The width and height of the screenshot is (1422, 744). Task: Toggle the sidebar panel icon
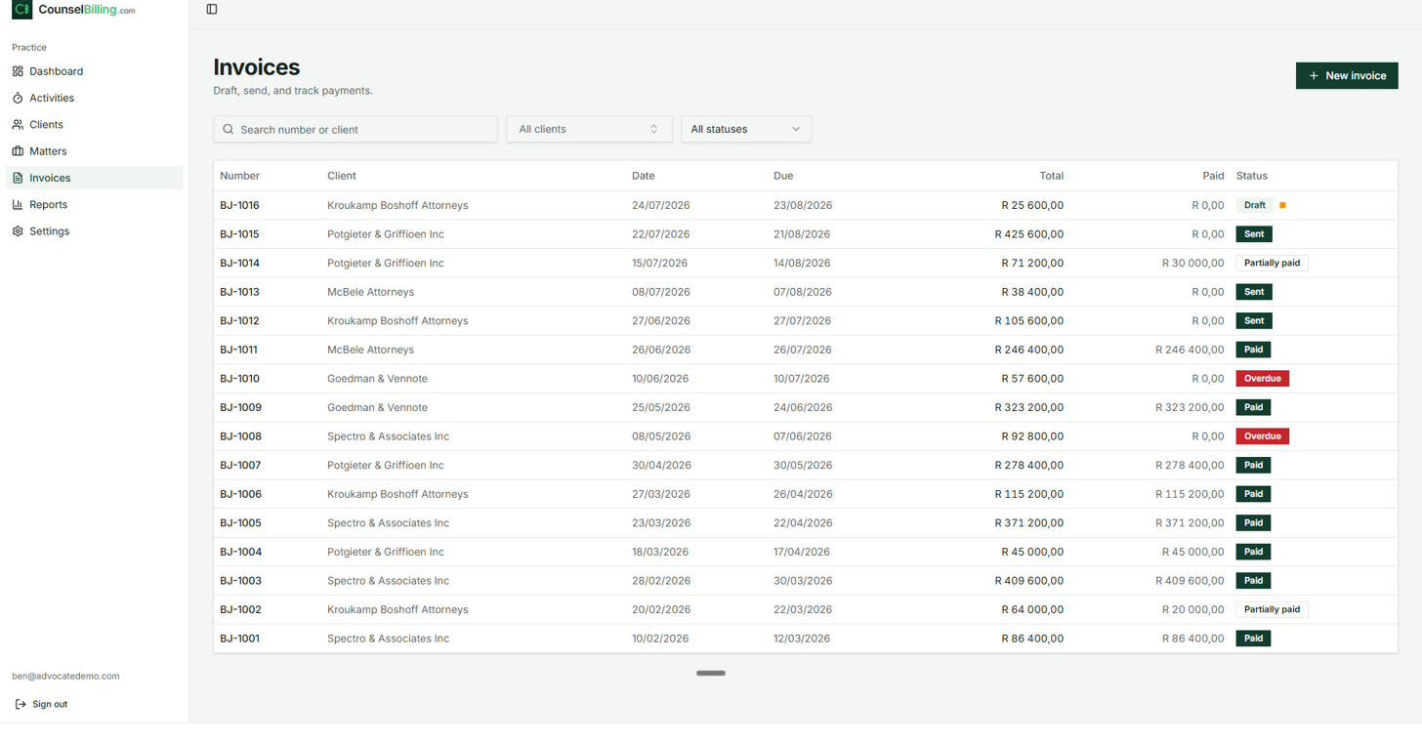(x=212, y=10)
